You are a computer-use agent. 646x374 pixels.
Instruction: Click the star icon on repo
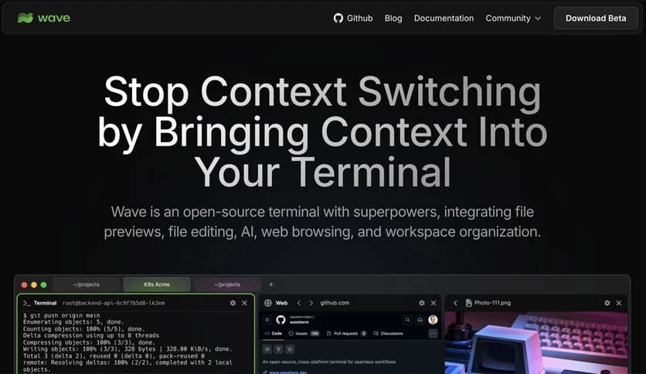[290, 349]
